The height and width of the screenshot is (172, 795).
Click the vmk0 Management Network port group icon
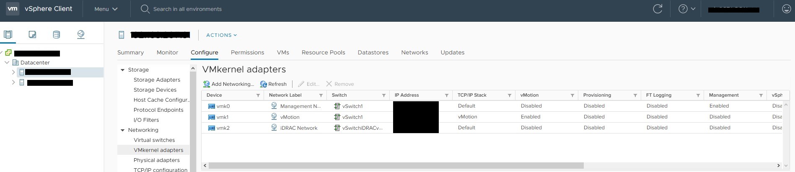pyautogui.click(x=274, y=105)
